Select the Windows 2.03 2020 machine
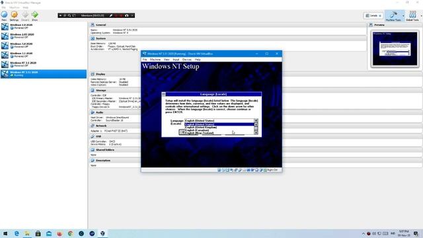 click(x=44, y=36)
